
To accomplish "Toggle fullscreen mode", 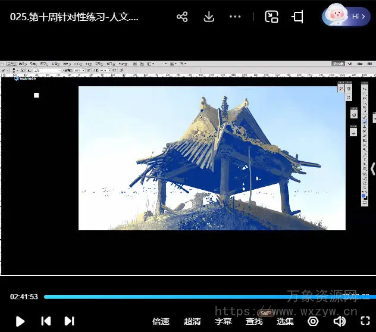I will [x=365, y=321].
